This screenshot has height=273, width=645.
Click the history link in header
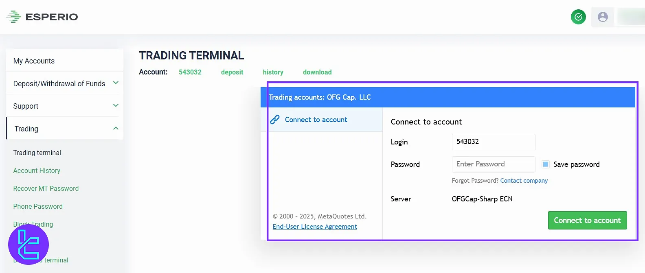coord(273,72)
